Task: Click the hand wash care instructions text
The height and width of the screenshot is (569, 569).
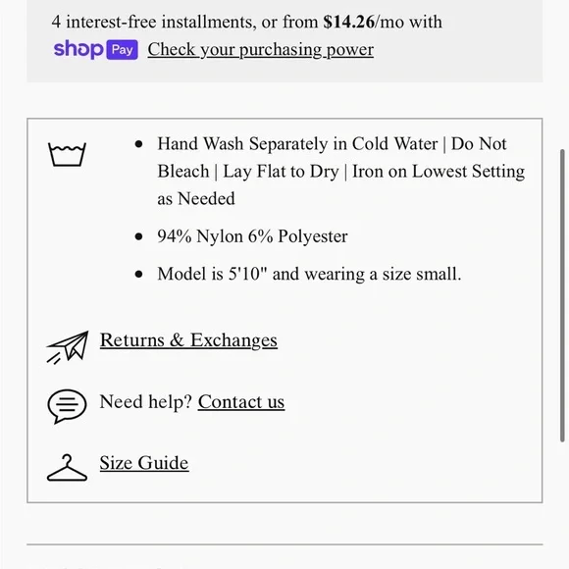Action: [341, 171]
